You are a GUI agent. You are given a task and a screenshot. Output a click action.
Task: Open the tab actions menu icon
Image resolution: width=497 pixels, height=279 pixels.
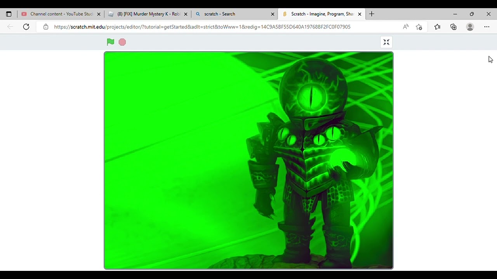9,14
